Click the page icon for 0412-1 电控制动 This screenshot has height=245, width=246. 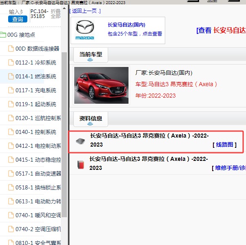coord(11,146)
